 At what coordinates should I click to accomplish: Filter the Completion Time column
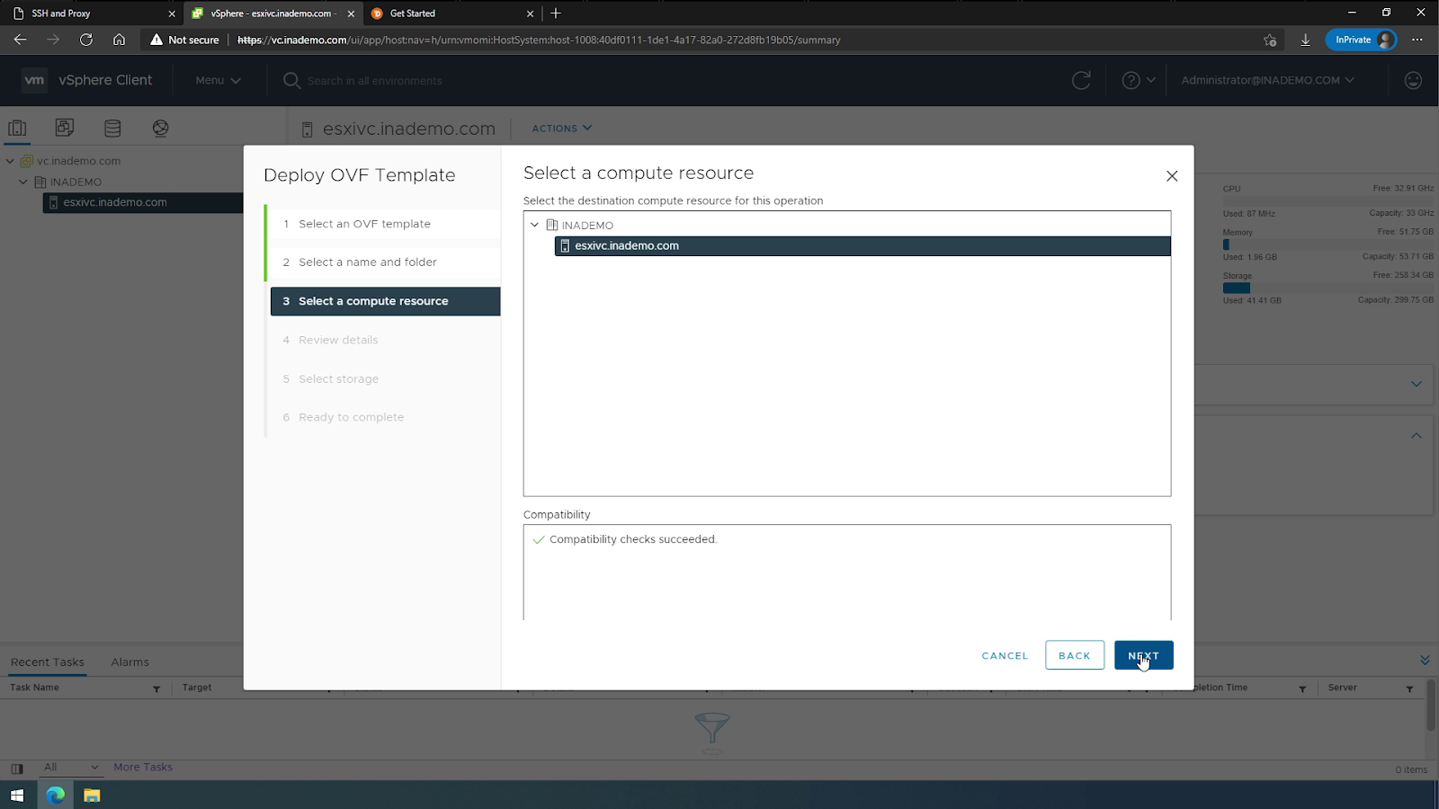[x=1302, y=689]
